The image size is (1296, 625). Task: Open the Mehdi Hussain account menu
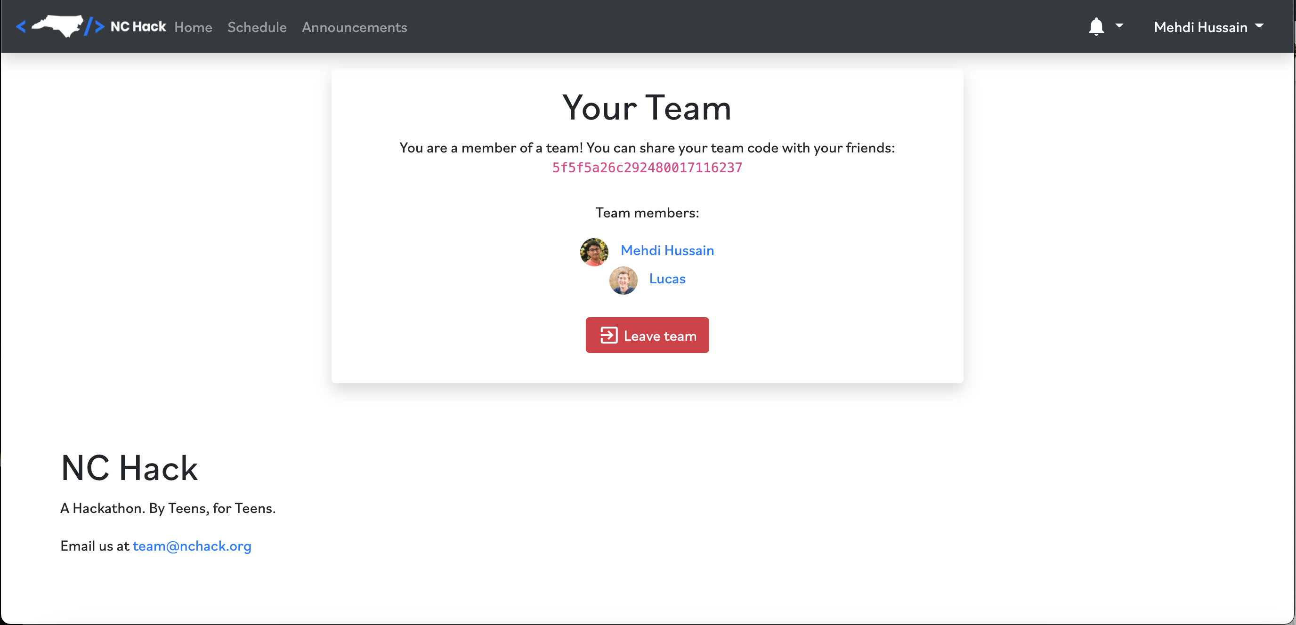[x=1200, y=27]
